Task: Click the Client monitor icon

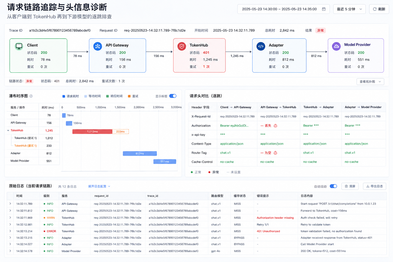Action: [x=19, y=46]
